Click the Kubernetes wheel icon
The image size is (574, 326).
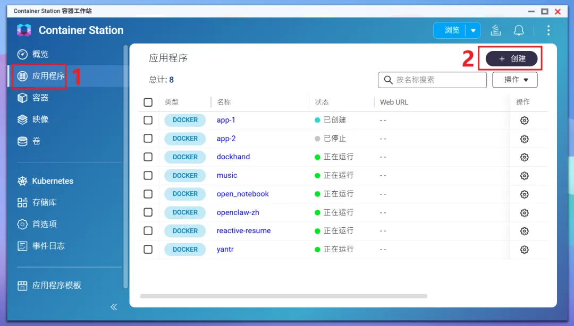(x=22, y=181)
